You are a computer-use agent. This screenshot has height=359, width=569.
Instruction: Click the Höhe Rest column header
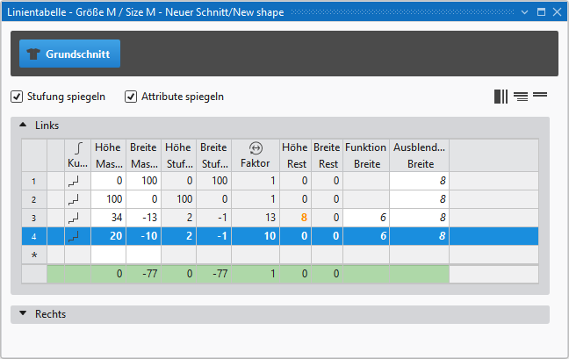(x=294, y=155)
